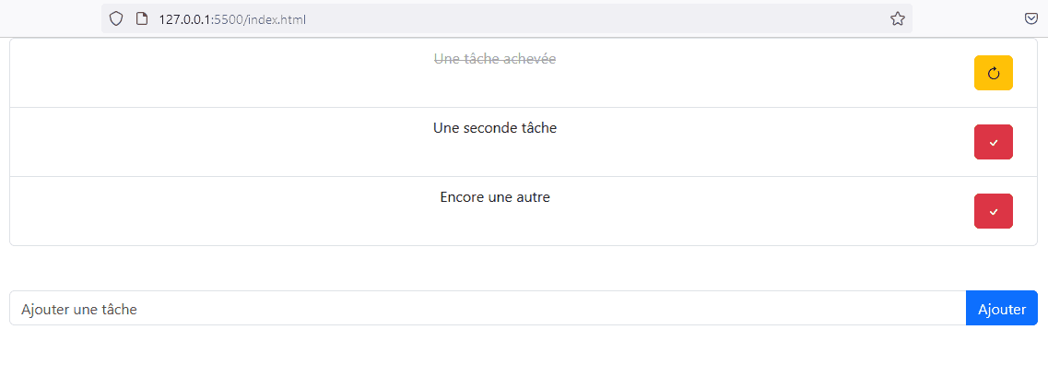
Task: Click the "Encore une autre" task label
Action: click(x=495, y=197)
